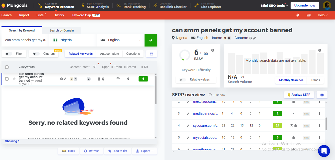The height and width of the screenshot is (160, 335).
Task: Expand the English language dropdown
Action: click(x=121, y=40)
